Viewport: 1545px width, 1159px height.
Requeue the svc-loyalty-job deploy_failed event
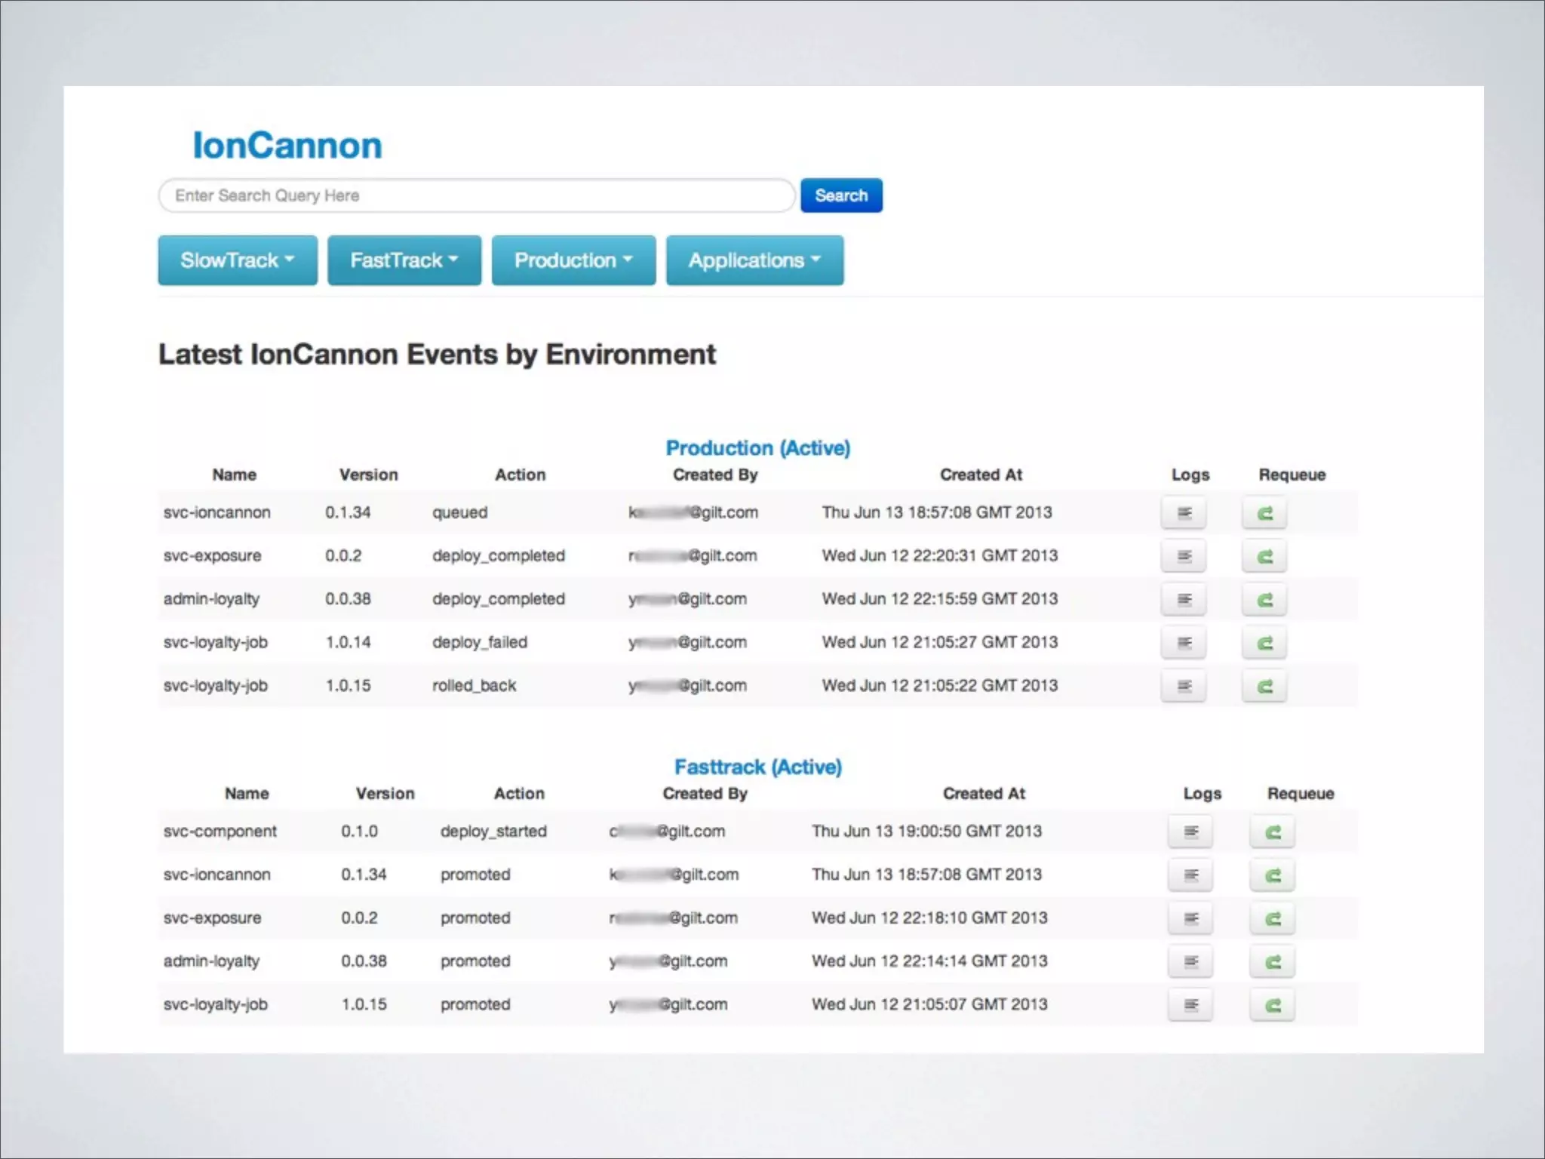pyautogui.click(x=1264, y=643)
